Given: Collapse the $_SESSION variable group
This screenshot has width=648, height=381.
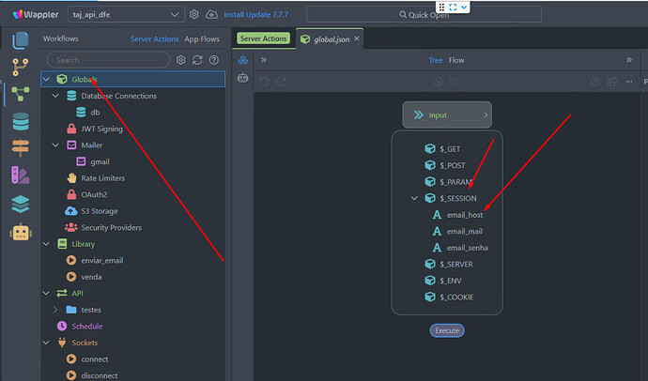Looking at the screenshot, I should 414,198.
